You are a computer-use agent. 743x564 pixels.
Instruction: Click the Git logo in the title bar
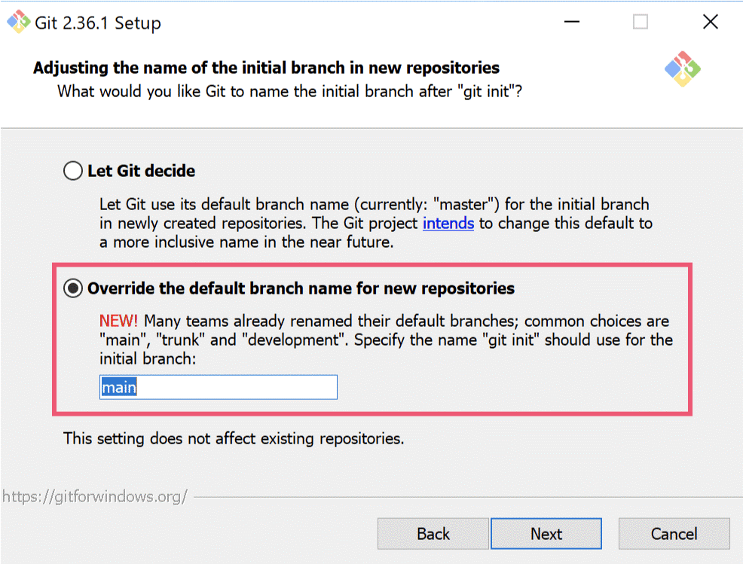coord(18,22)
